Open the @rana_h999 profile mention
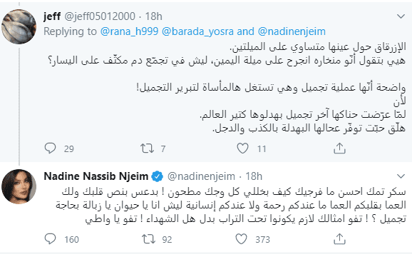The height and width of the screenshot is (257, 412). coord(129,31)
